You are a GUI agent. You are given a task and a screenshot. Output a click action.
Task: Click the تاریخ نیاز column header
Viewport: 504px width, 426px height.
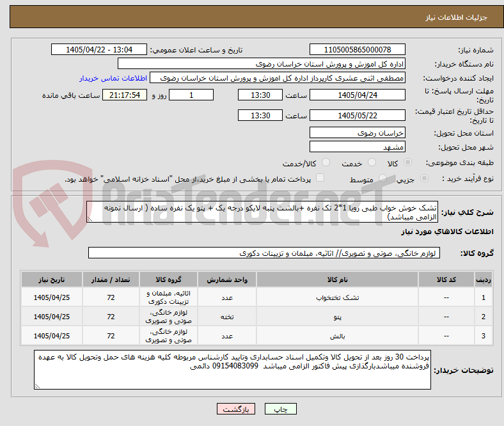coord(52,280)
